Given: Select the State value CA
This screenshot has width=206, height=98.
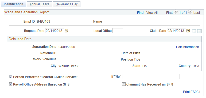Looking at the screenshot, I should (145, 66).
